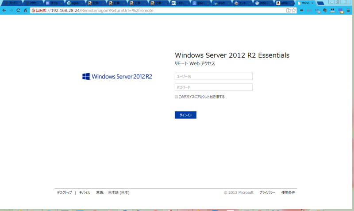Focus the パスワード password field
This screenshot has height=211, width=354.
[x=214, y=87]
